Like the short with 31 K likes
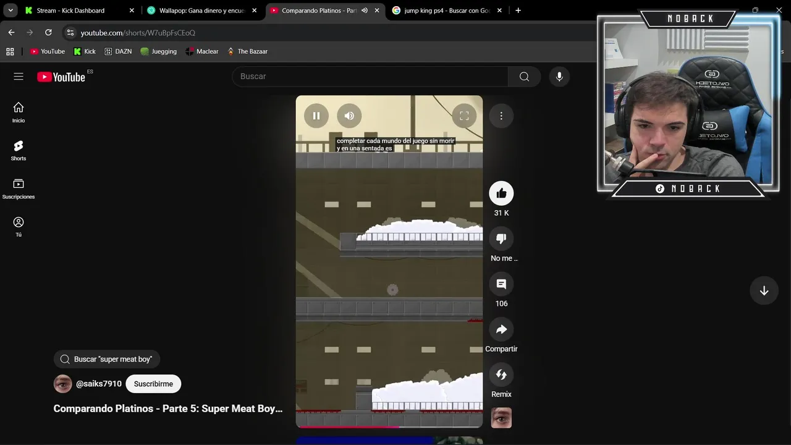Viewport: 791px width, 445px height. pos(501,193)
